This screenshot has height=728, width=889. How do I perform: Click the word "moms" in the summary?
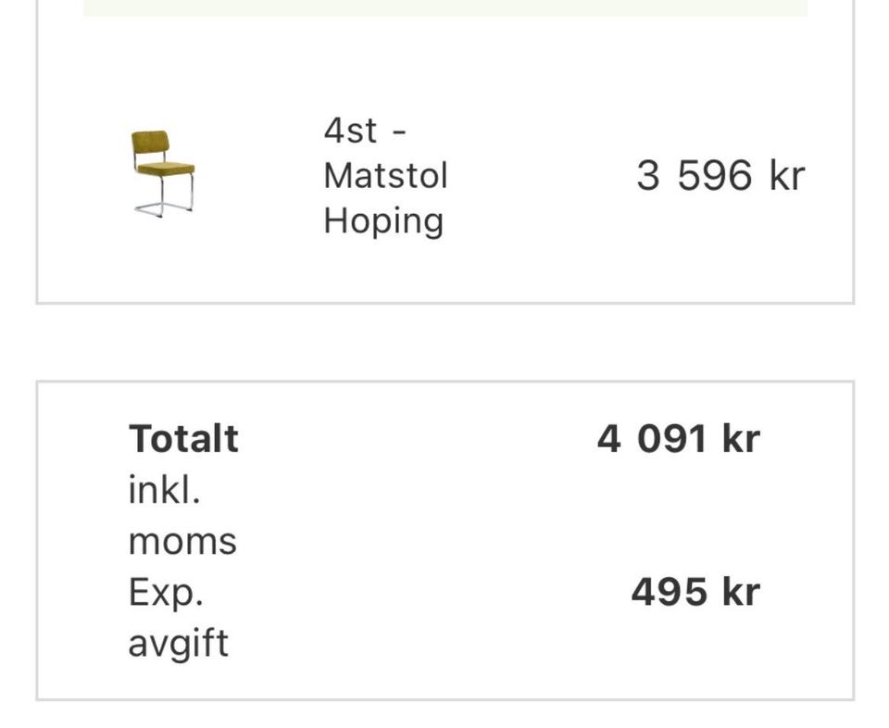182,541
